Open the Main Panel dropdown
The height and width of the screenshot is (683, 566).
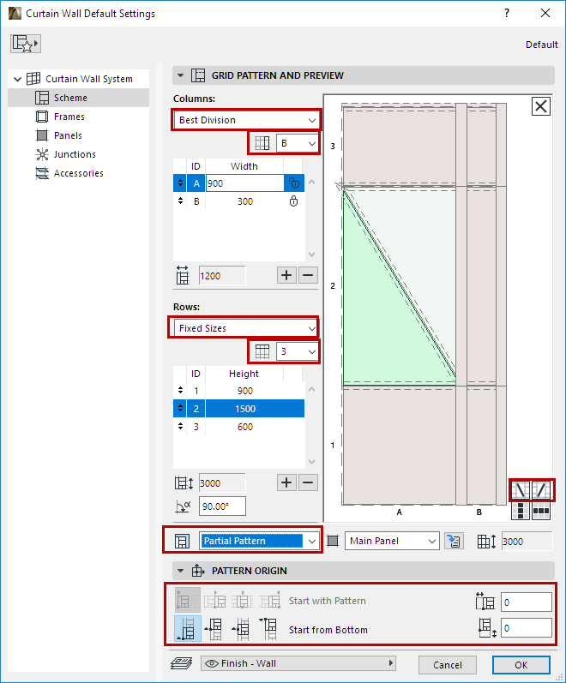click(x=392, y=541)
